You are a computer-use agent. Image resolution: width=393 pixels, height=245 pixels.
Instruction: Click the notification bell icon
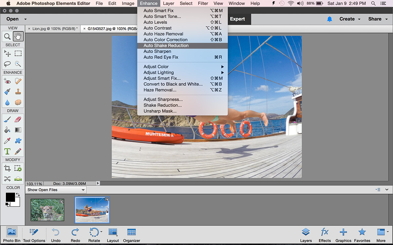click(329, 19)
